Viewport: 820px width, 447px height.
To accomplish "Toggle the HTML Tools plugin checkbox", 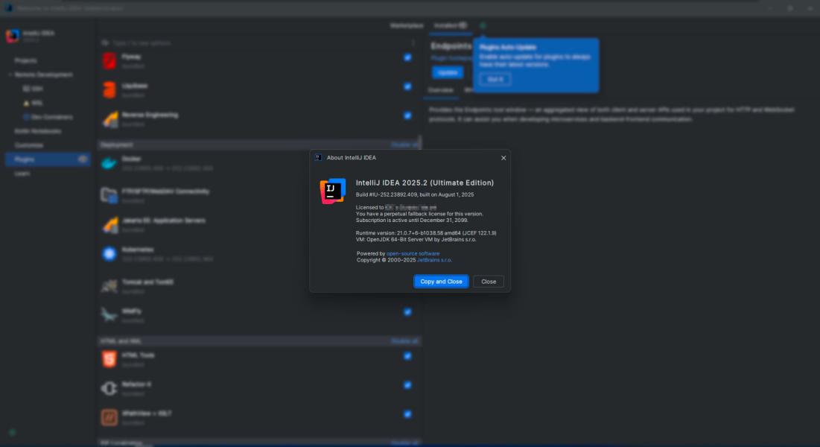I will click(x=407, y=356).
